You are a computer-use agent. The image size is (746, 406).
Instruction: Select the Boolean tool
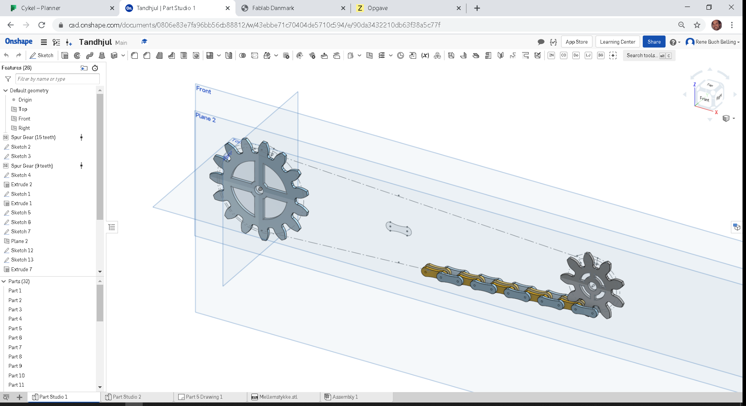coord(242,56)
